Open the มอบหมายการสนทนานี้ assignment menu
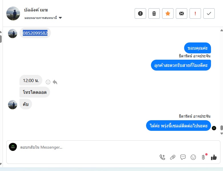Screen dimensions: 223x171 [41, 18]
